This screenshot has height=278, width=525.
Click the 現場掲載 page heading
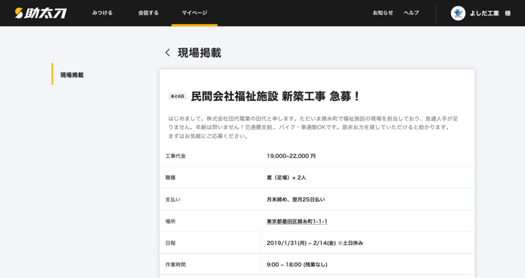tap(199, 53)
